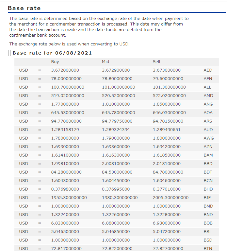Click Mid rate 1.604450000 for BGN
This screenshot has width=227, height=251.
click(x=116, y=180)
